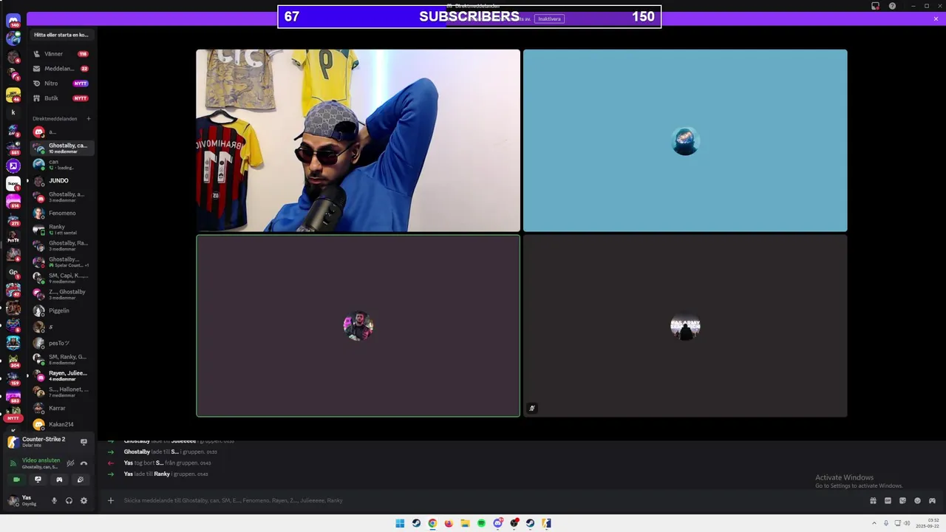Click the Video ansluten connection status

41,460
